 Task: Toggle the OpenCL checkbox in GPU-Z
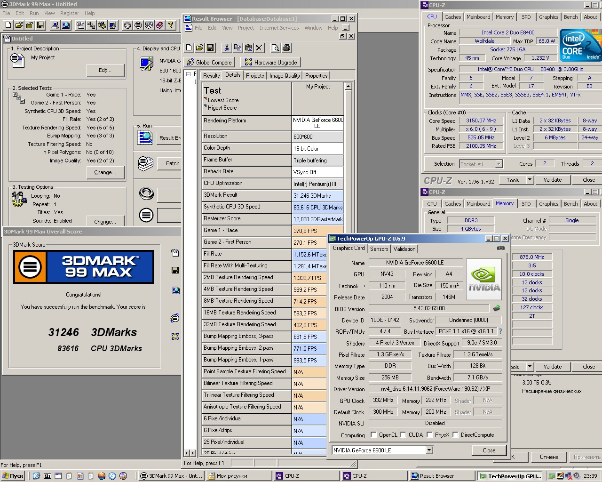[373, 434]
